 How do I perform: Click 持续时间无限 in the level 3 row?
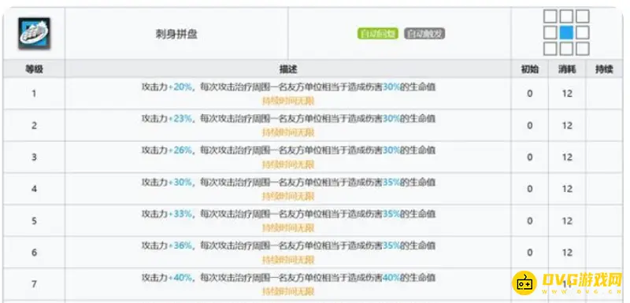288,164
